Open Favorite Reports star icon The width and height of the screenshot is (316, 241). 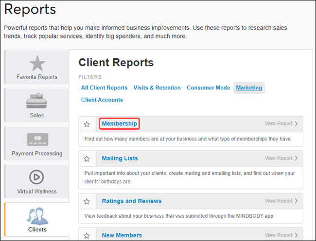[37, 63]
